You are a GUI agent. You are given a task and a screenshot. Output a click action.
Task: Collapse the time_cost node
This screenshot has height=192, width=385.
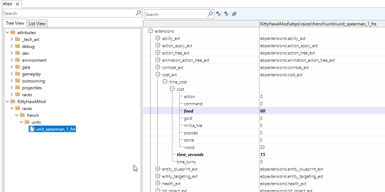(x=165, y=82)
